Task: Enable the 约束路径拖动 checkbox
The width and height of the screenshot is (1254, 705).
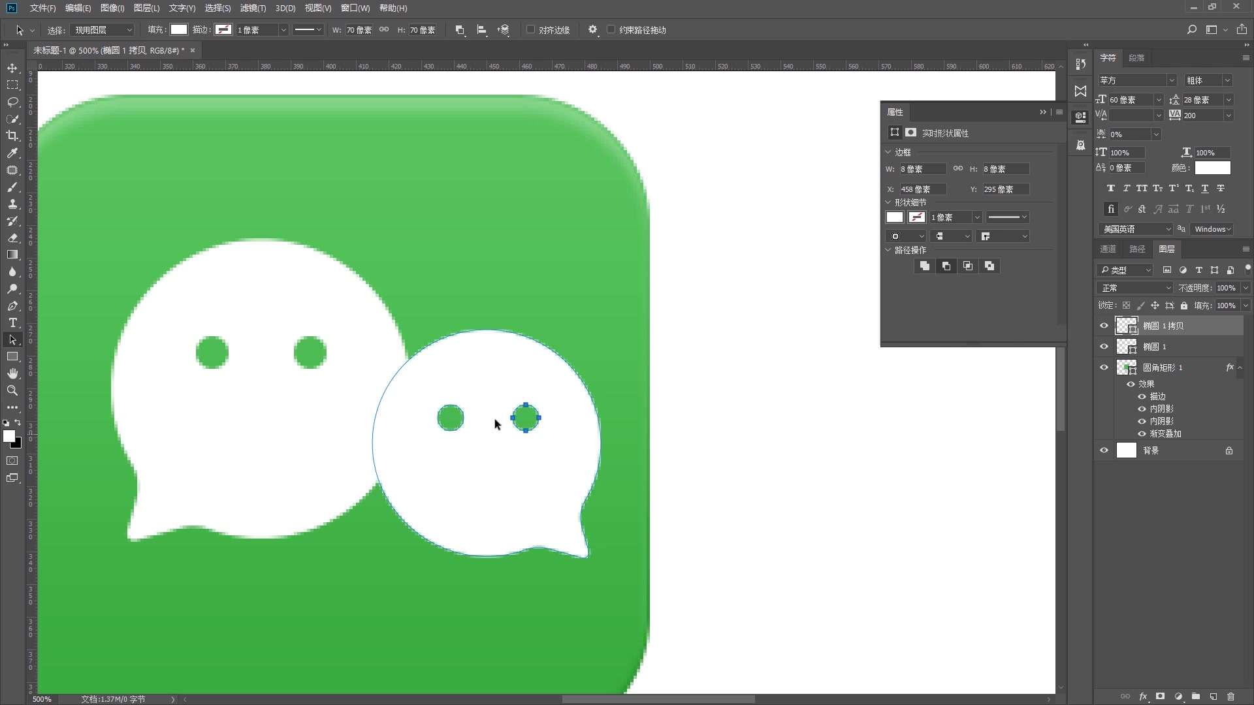Action: click(x=611, y=29)
